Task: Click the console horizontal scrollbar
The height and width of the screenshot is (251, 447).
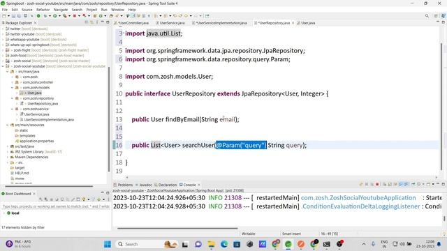Action: [x=177, y=228]
